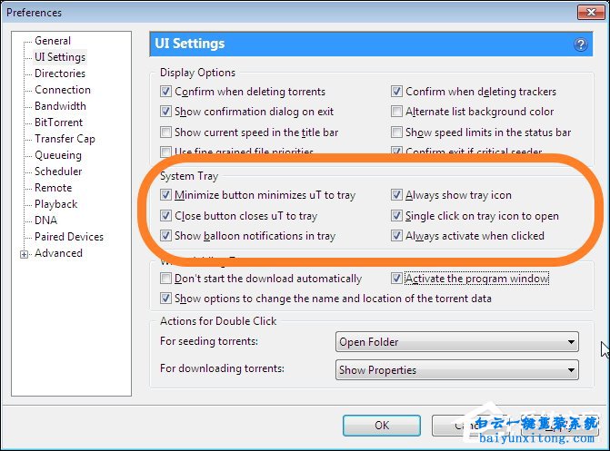Image resolution: width=610 pixels, height=451 pixels.
Task: Toggle Single click on tray icon to open
Action: (x=397, y=216)
